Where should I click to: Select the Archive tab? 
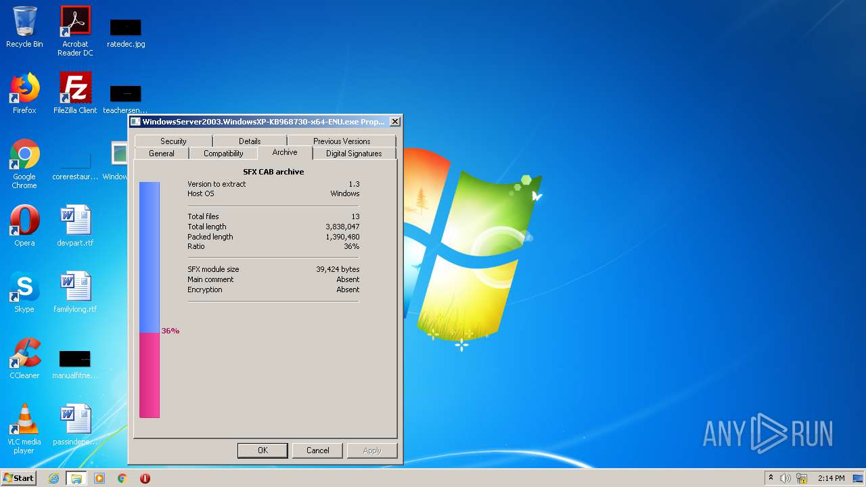[285, 152]
